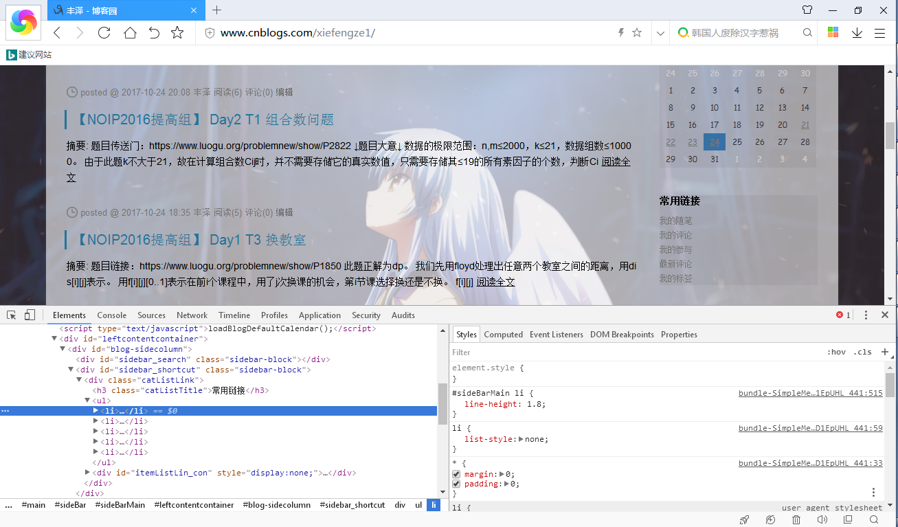Image resolution: width=898 pixels, height=527 pixels.
Task: Click the window overlap status icon
Action: [x=848, y=520]
